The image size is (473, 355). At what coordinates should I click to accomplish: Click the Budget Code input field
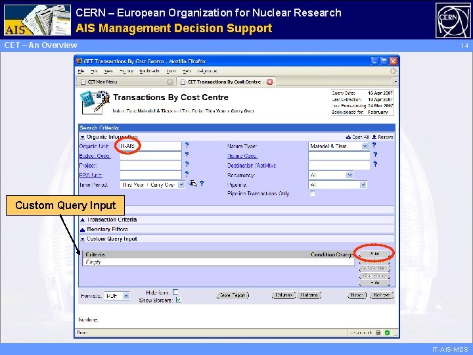[150, 156]
